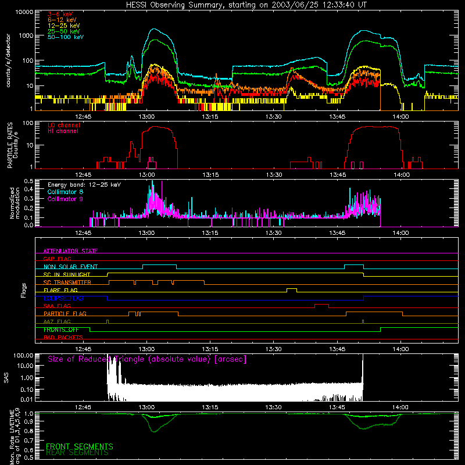Select the FRONT SEGMENTS legend label

pyautogui.click(x=80, y=446)
